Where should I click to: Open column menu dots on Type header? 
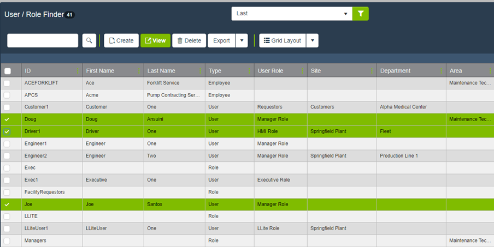250,71
